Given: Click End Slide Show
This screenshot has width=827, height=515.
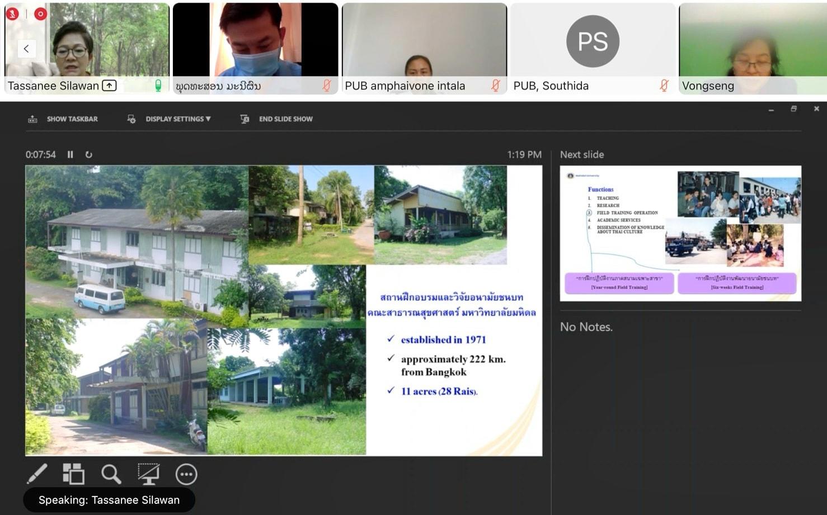Looking at the screenshot, I should [x=276, y=119].
